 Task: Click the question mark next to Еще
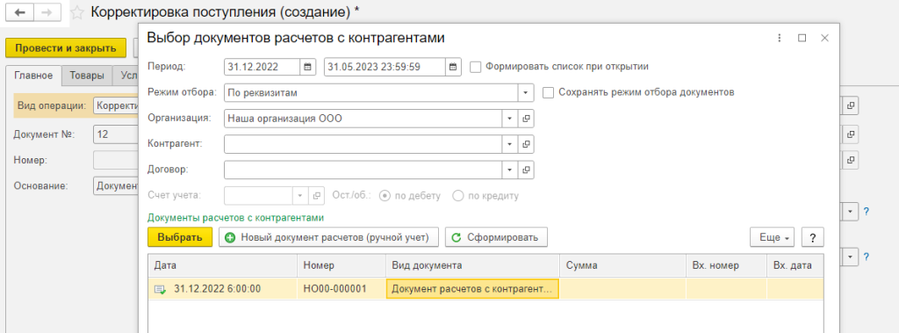(812, 237)
